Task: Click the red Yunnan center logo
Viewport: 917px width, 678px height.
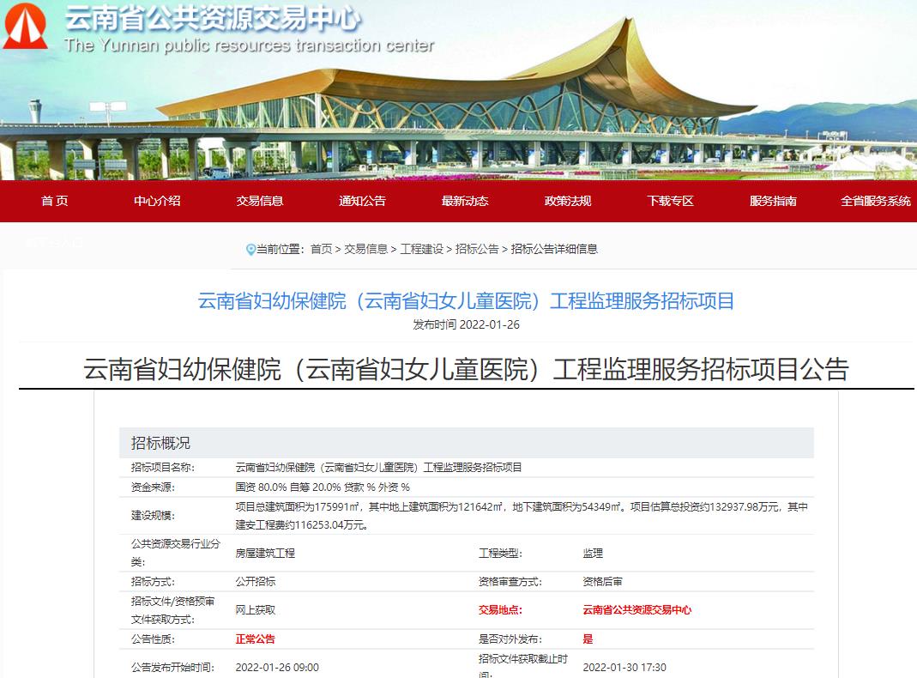Action: (x=25, y=27)
